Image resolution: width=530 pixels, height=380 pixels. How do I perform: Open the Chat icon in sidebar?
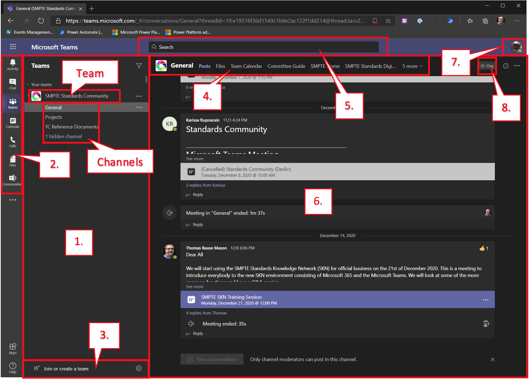click(x=12, y=84)
